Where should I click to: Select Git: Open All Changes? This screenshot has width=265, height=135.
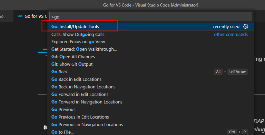151,57
